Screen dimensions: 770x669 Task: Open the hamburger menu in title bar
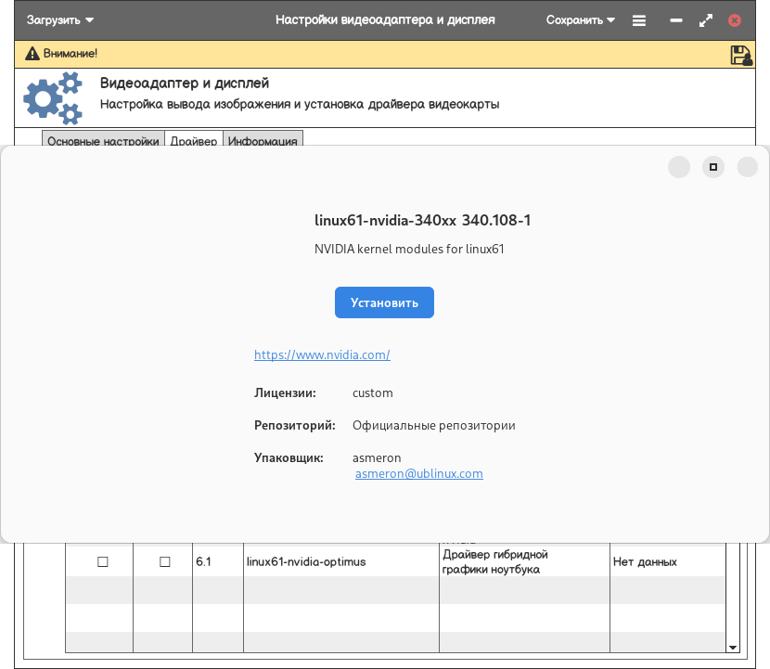click(x=639, y=20)
